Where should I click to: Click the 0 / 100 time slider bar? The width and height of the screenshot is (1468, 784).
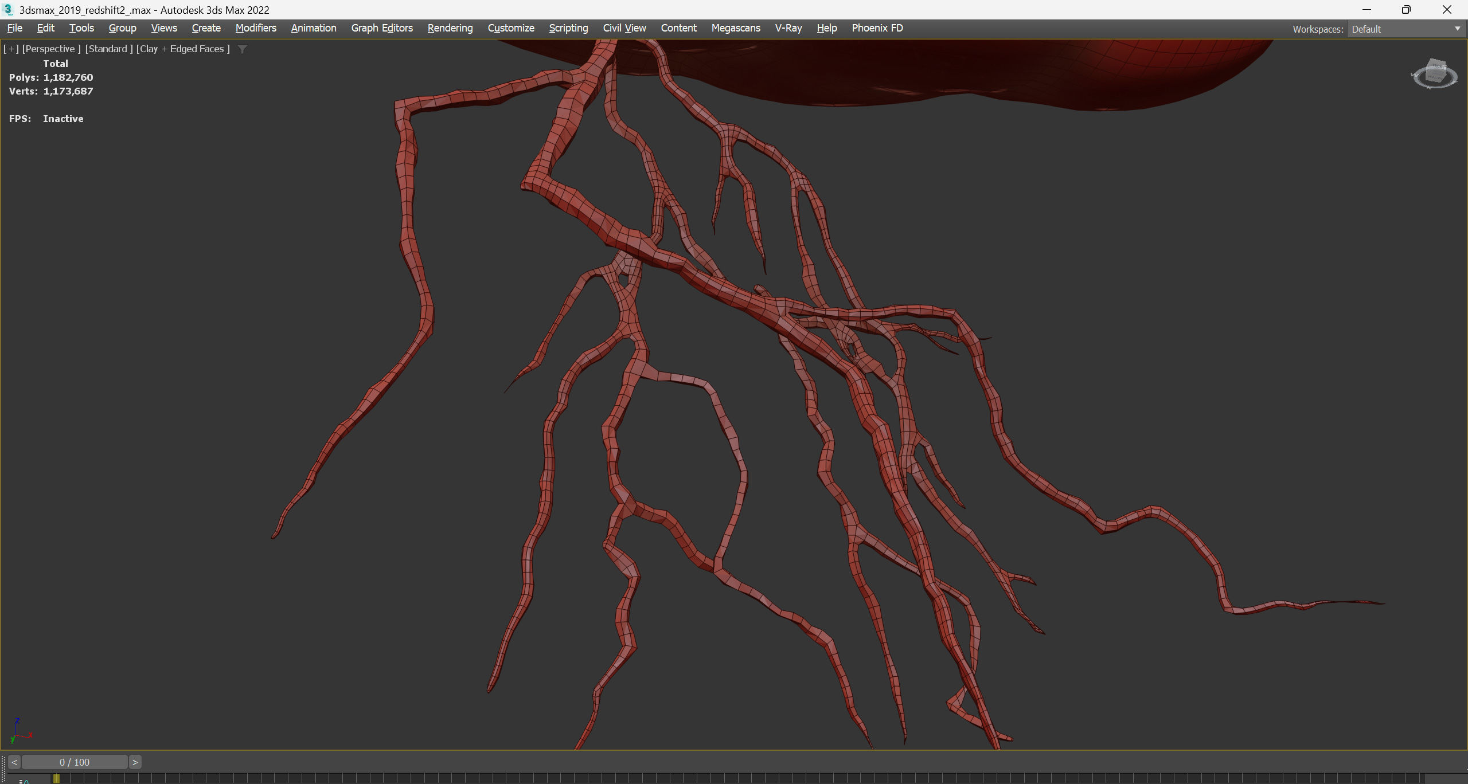75,762
